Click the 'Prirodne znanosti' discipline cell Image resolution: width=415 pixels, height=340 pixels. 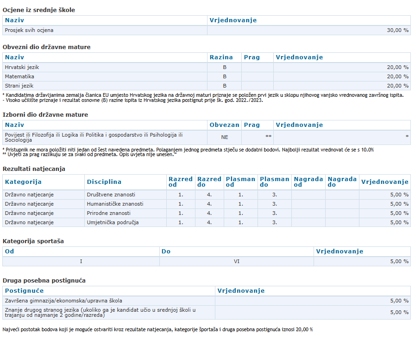(109, 213)
